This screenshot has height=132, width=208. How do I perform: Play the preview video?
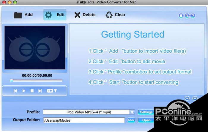24,91
